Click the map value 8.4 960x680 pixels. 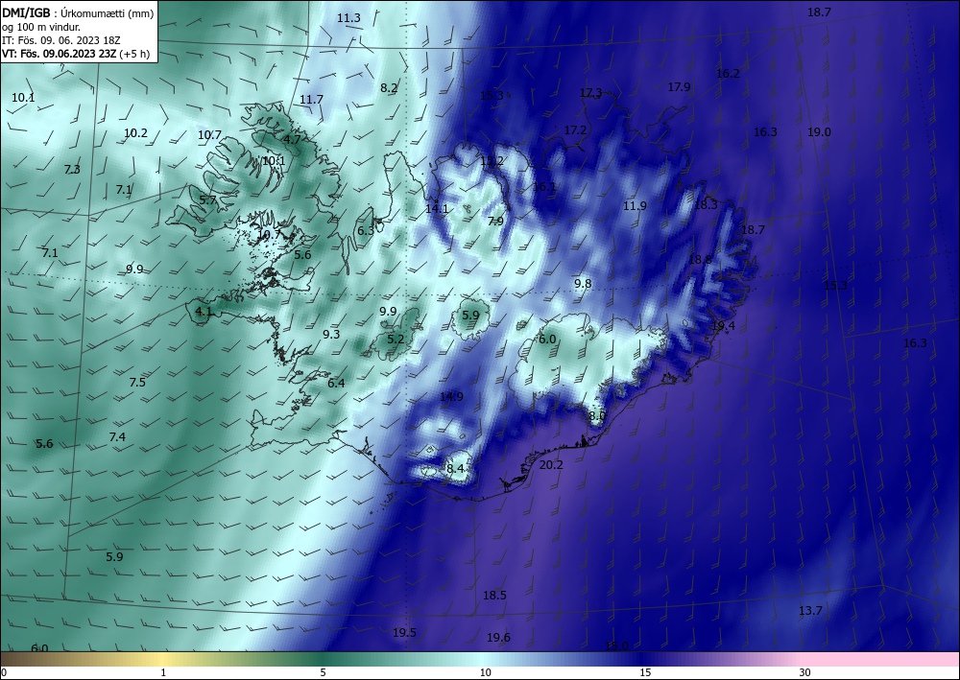tap(455, 468)
